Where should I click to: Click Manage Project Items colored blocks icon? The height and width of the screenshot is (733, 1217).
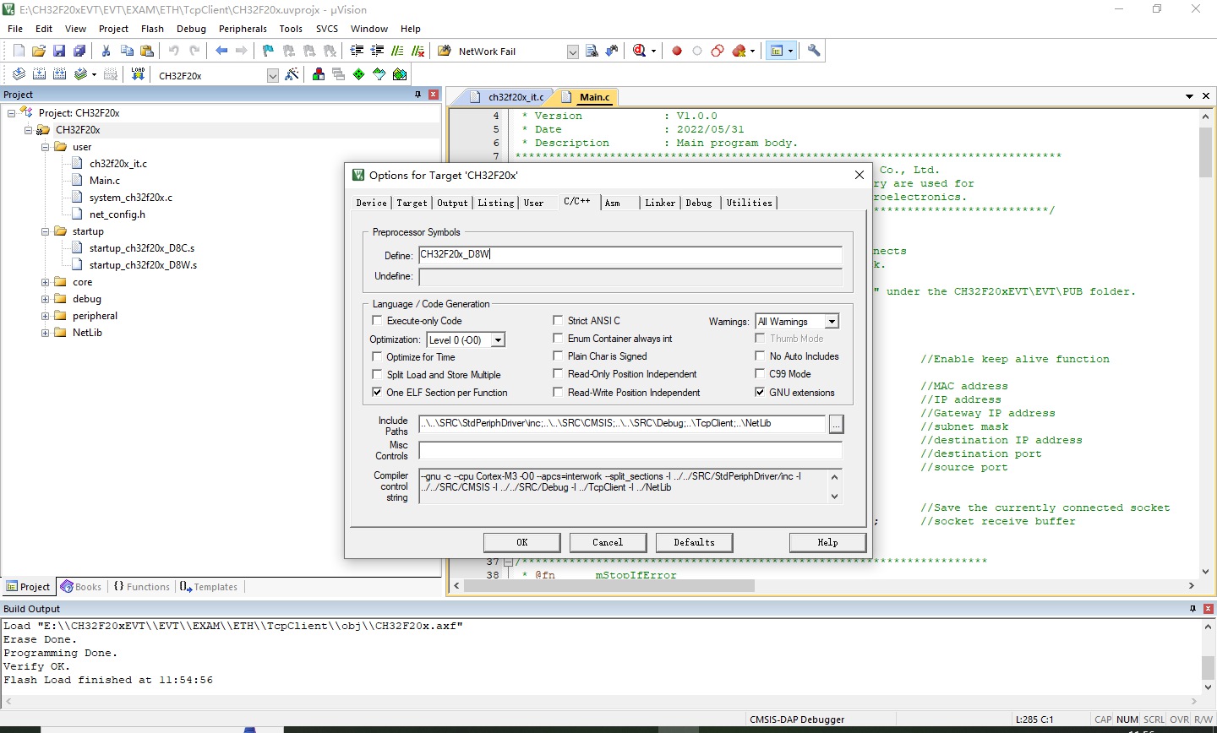(319, 74)
